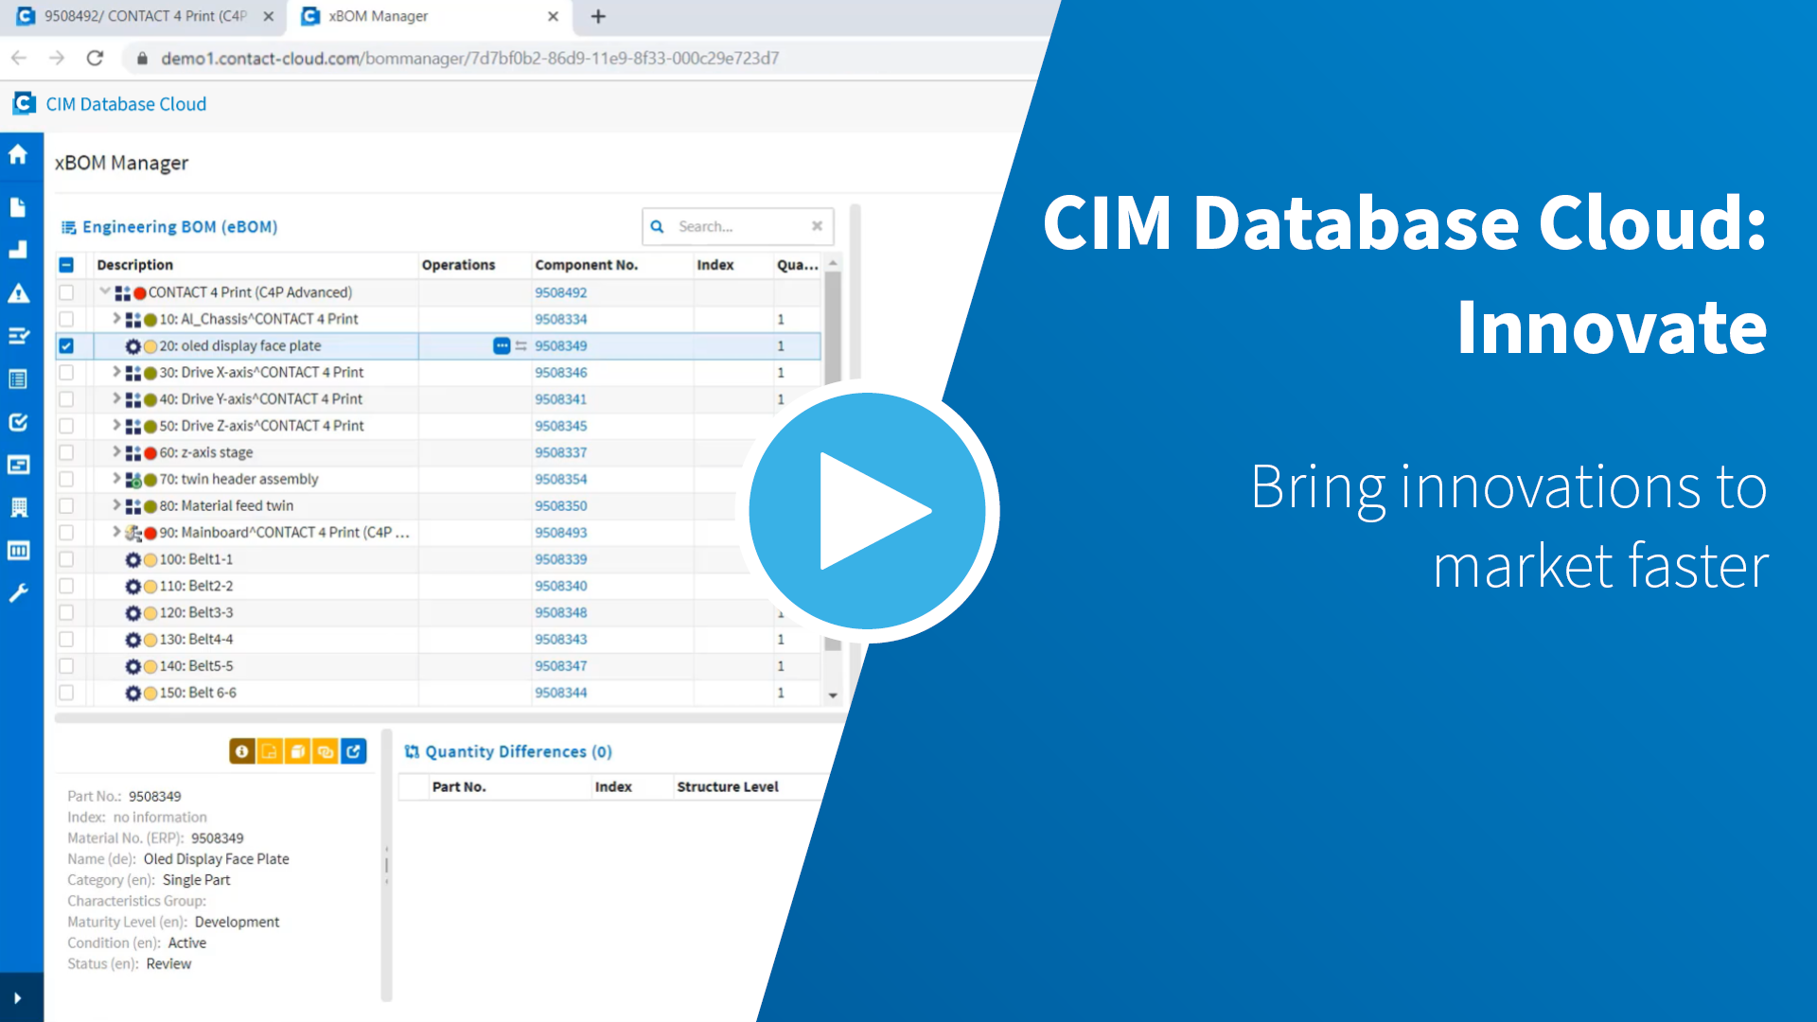The image size is (1817, 1022).
Task: Open component link 9508354
Action: point(560,479)
